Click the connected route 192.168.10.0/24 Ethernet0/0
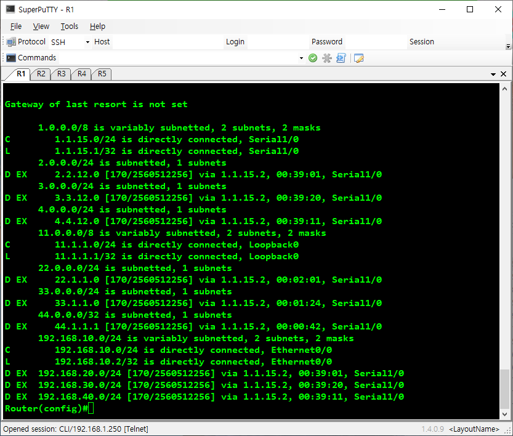 [169, 350]
